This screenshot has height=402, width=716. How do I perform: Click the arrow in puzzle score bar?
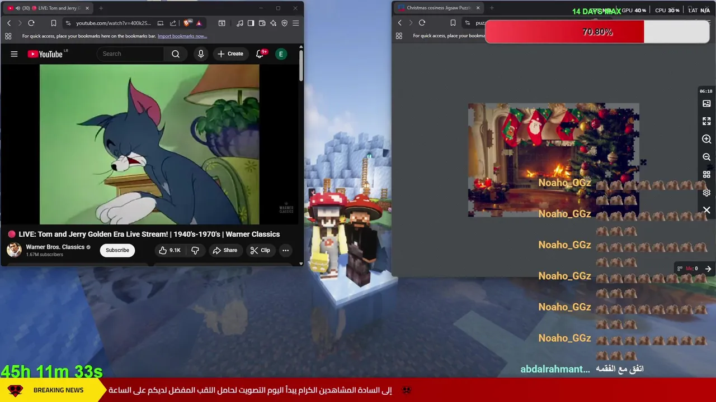pyautogui.click(x=708, y=269)
